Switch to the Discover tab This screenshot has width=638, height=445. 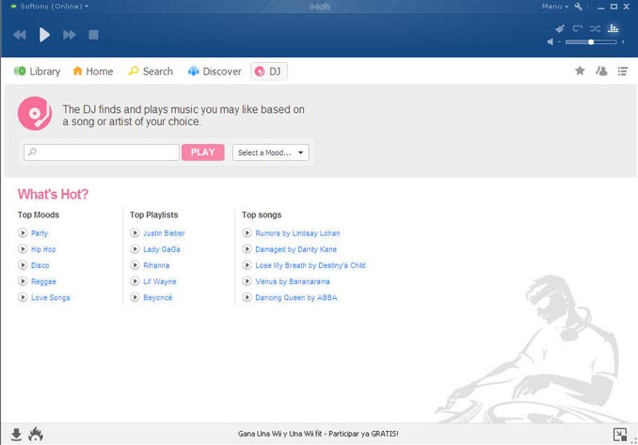pos(215,72)
